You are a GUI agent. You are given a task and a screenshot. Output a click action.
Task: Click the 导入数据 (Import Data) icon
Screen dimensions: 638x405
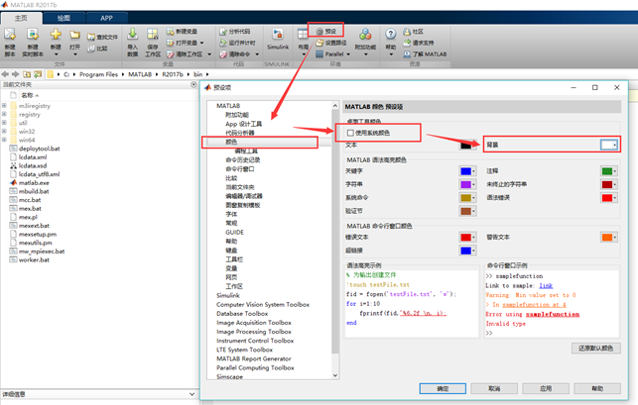click(x=133, y=35)
